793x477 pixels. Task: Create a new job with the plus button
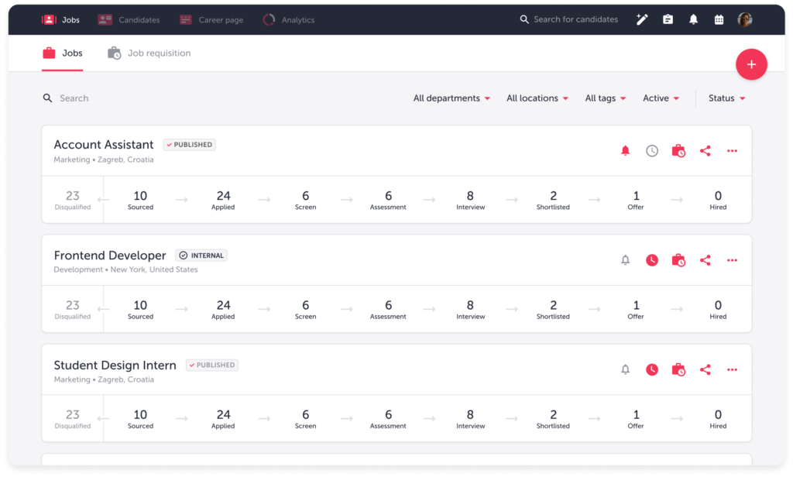click(x=751, y=64)
